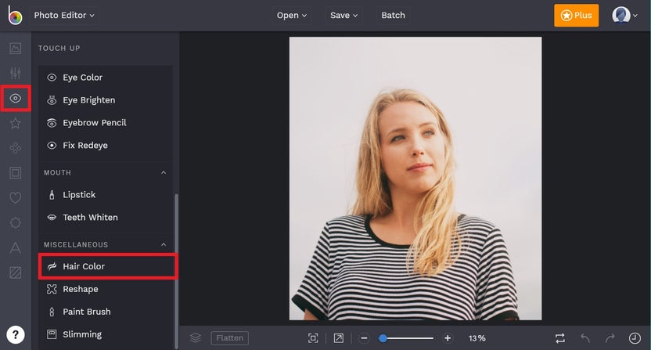Select the Lipstick tool

pos(106,194)
